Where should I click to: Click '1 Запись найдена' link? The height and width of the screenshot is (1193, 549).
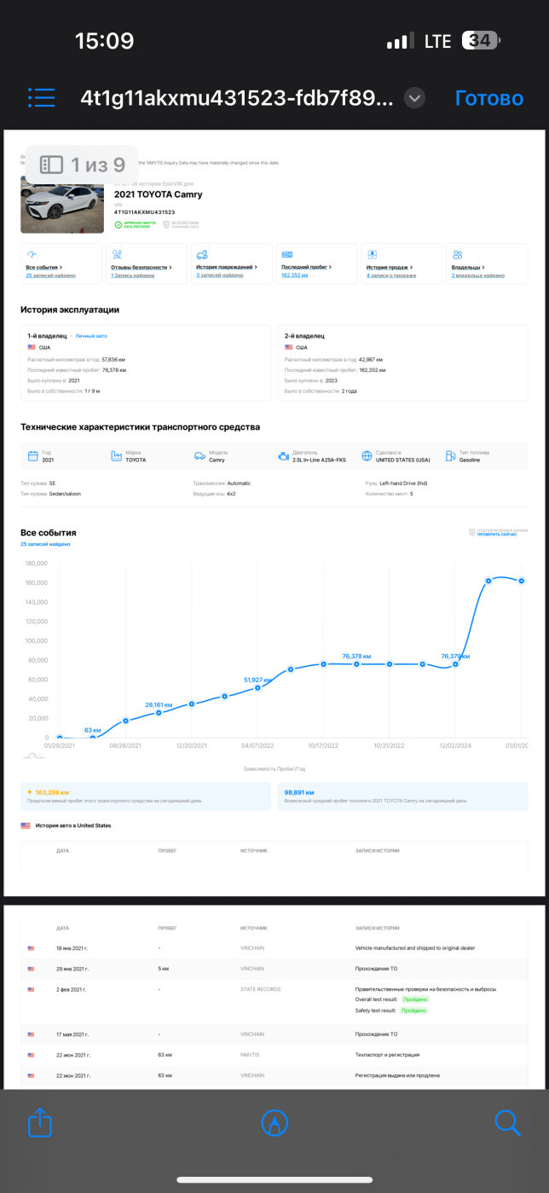(133, 276)
